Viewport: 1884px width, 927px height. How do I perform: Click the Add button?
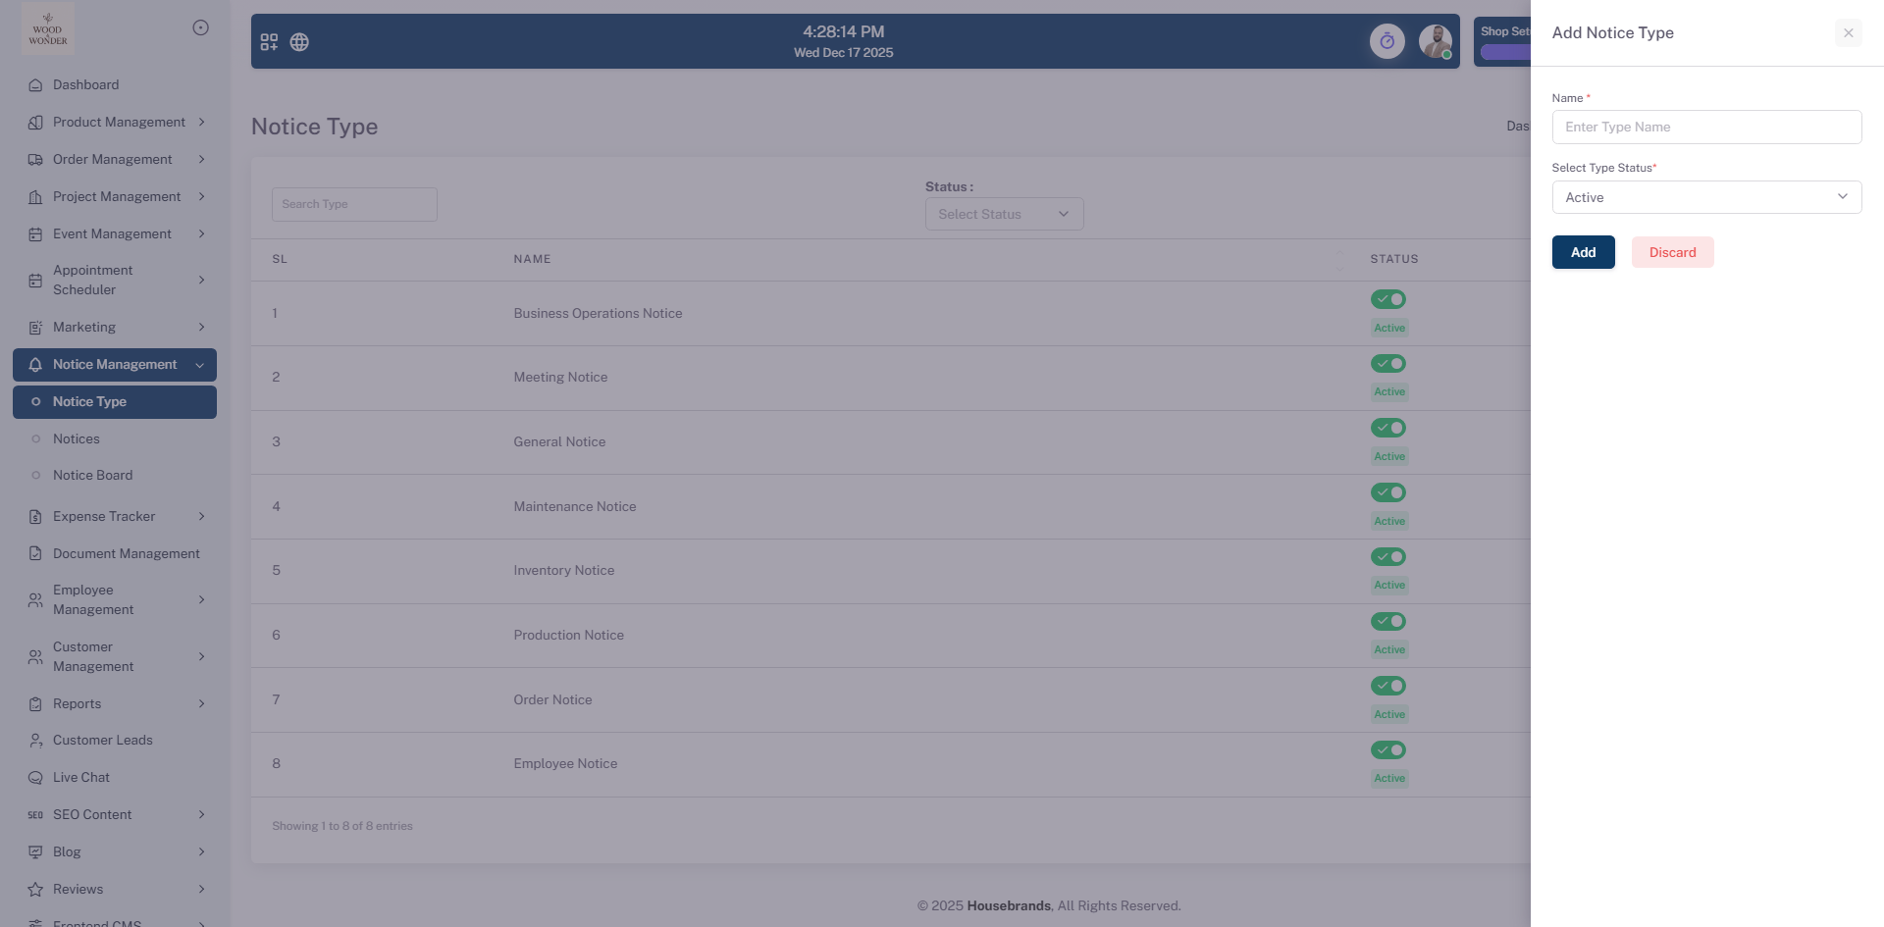coord(1583,252)
